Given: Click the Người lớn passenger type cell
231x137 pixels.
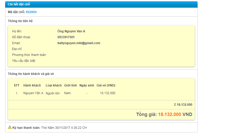Looking at the screenshot, I should [53, 93].
